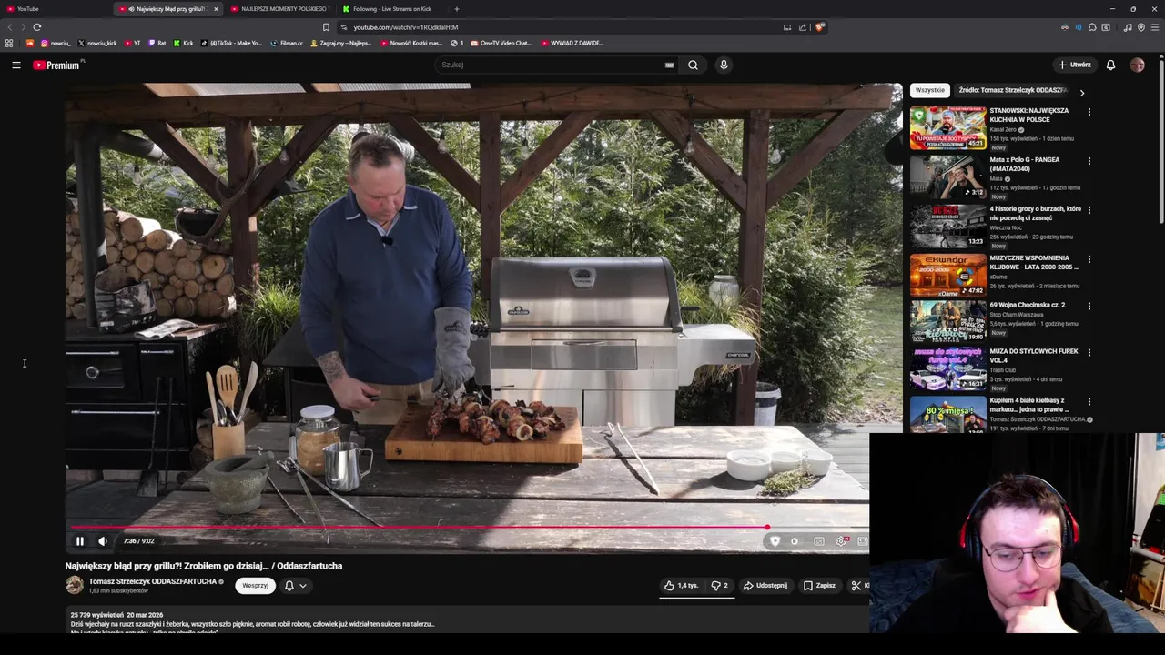This screenshot has height=655, width=1165.
Task: Open more options for MUZYCZNE WSPOMNIENIA KLUBOWE video
Action: (1089, 259)
